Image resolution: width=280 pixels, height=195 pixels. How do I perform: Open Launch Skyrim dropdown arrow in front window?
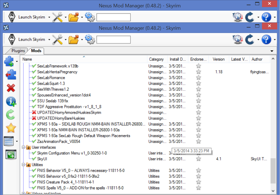coord(49,40)
